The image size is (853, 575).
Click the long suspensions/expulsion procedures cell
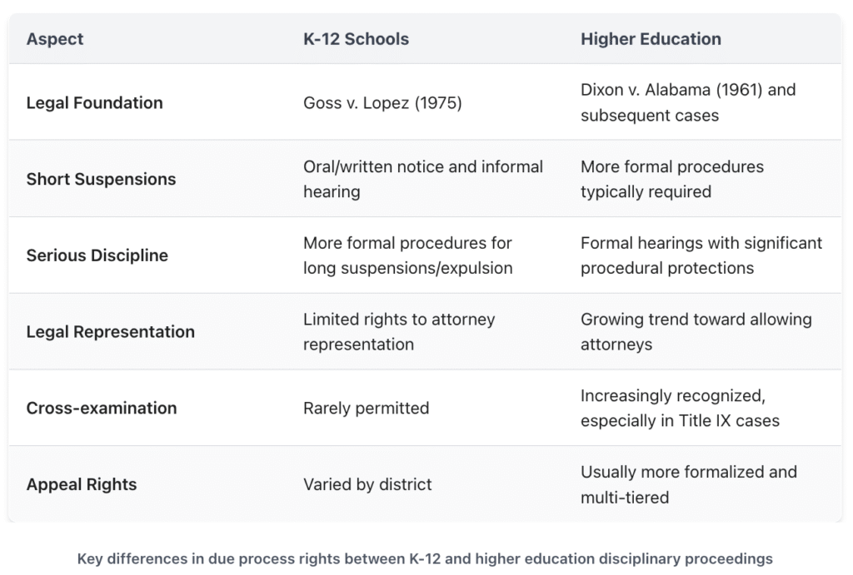pos(407,255)
